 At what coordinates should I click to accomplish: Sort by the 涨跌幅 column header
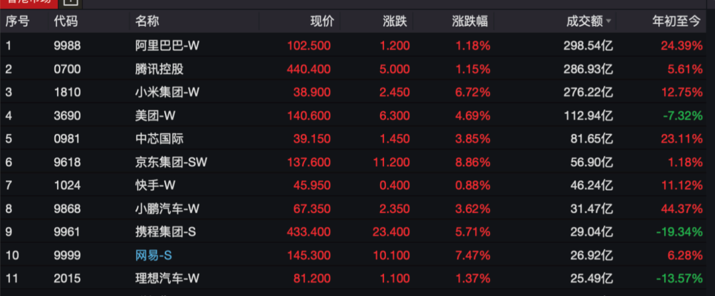[x=470, y=21]
